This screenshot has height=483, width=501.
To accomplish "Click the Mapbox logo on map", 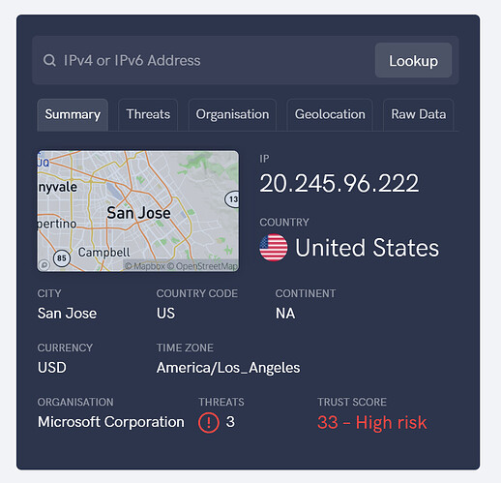I will pyautogui.click(x=44, y=265).
